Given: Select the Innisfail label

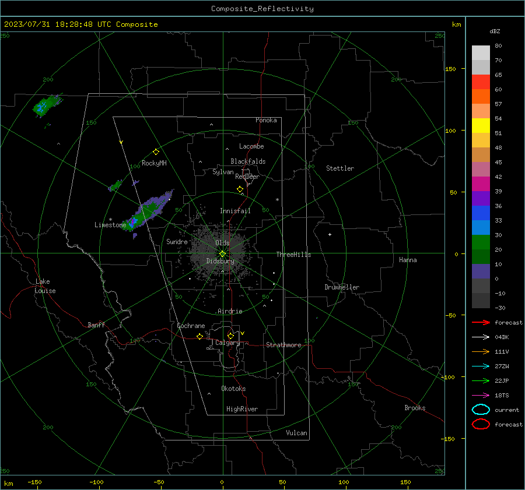Looking at the screenshot, I should point(235,211).
